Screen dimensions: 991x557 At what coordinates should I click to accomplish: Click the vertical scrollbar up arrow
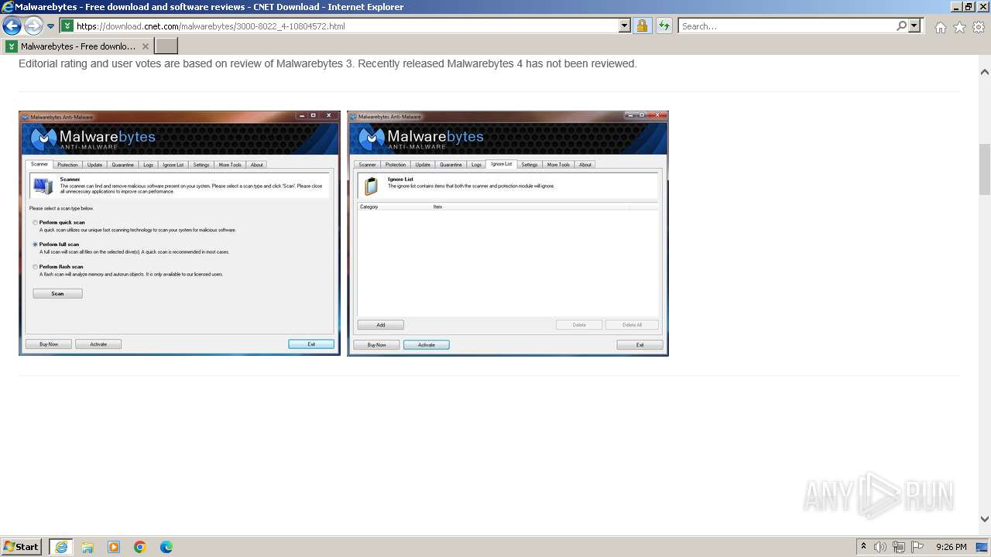coord(985,72)
